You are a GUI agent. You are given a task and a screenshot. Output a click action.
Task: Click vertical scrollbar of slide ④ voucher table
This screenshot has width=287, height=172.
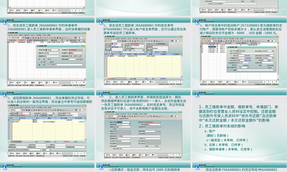[85, 129]
